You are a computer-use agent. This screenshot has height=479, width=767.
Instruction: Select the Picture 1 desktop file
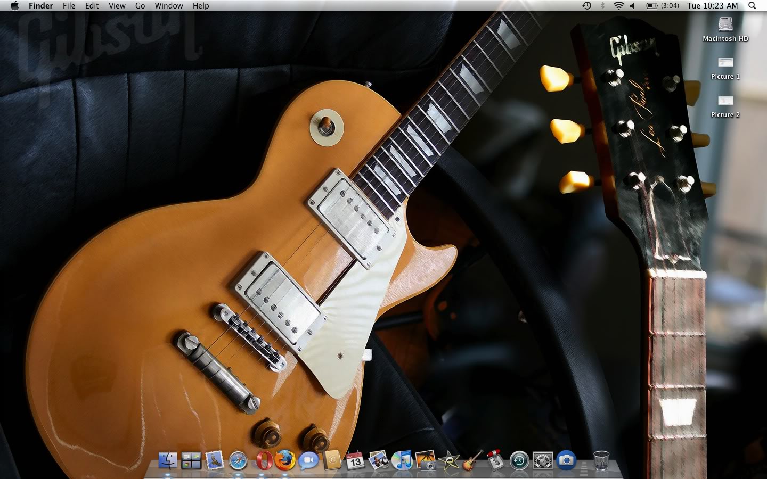pyautogui.click(x=725, y=68)
